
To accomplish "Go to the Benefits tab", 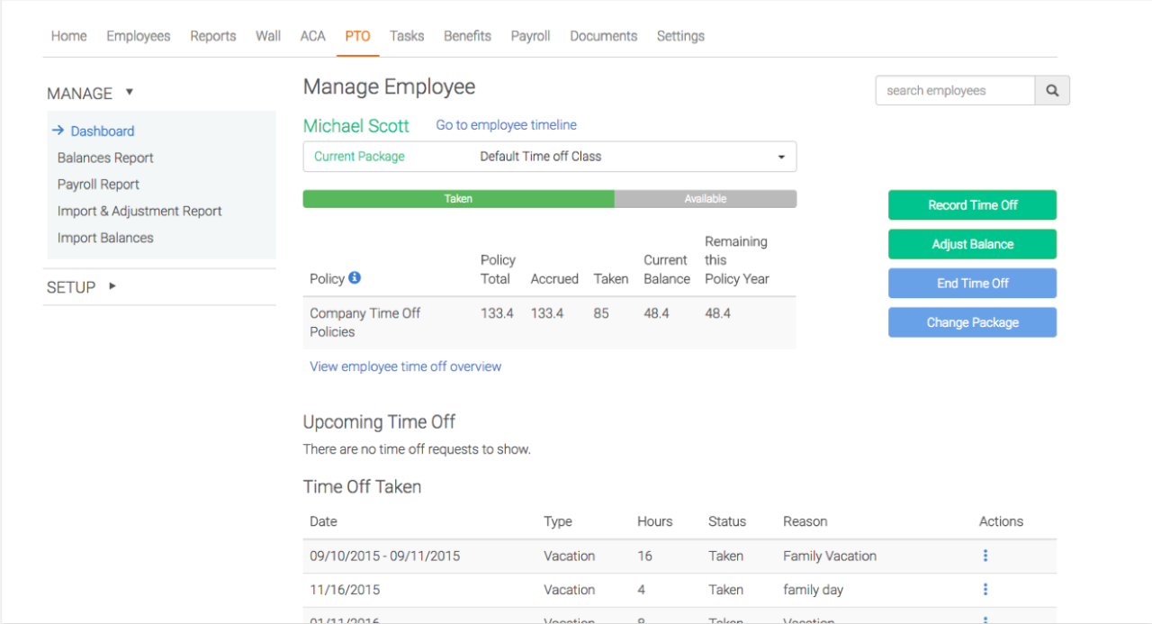I will (467, 36).
